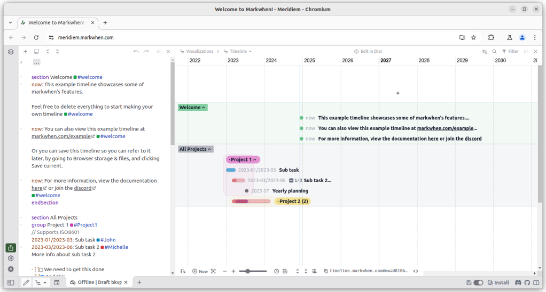
Task: Expand the folded '...' block in editor
Action: click(36, 62)
